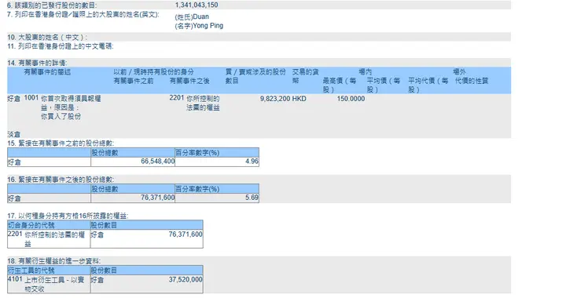Select the highest price 150.0000

coord(351,98)
